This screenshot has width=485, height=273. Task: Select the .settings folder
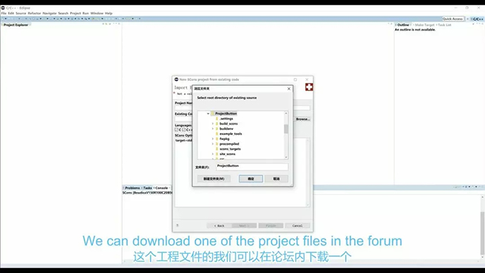point(226,118)
